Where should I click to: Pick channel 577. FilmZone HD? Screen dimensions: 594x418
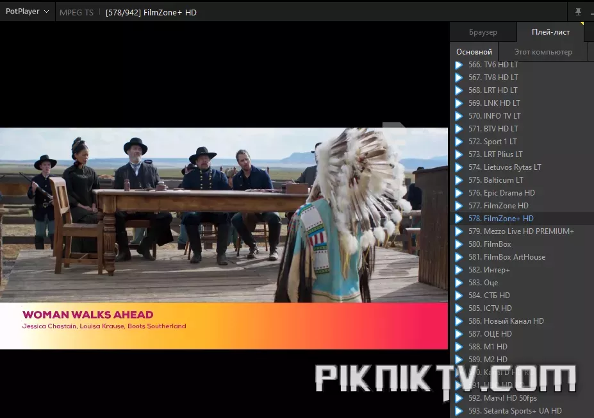tap(498, 206)
